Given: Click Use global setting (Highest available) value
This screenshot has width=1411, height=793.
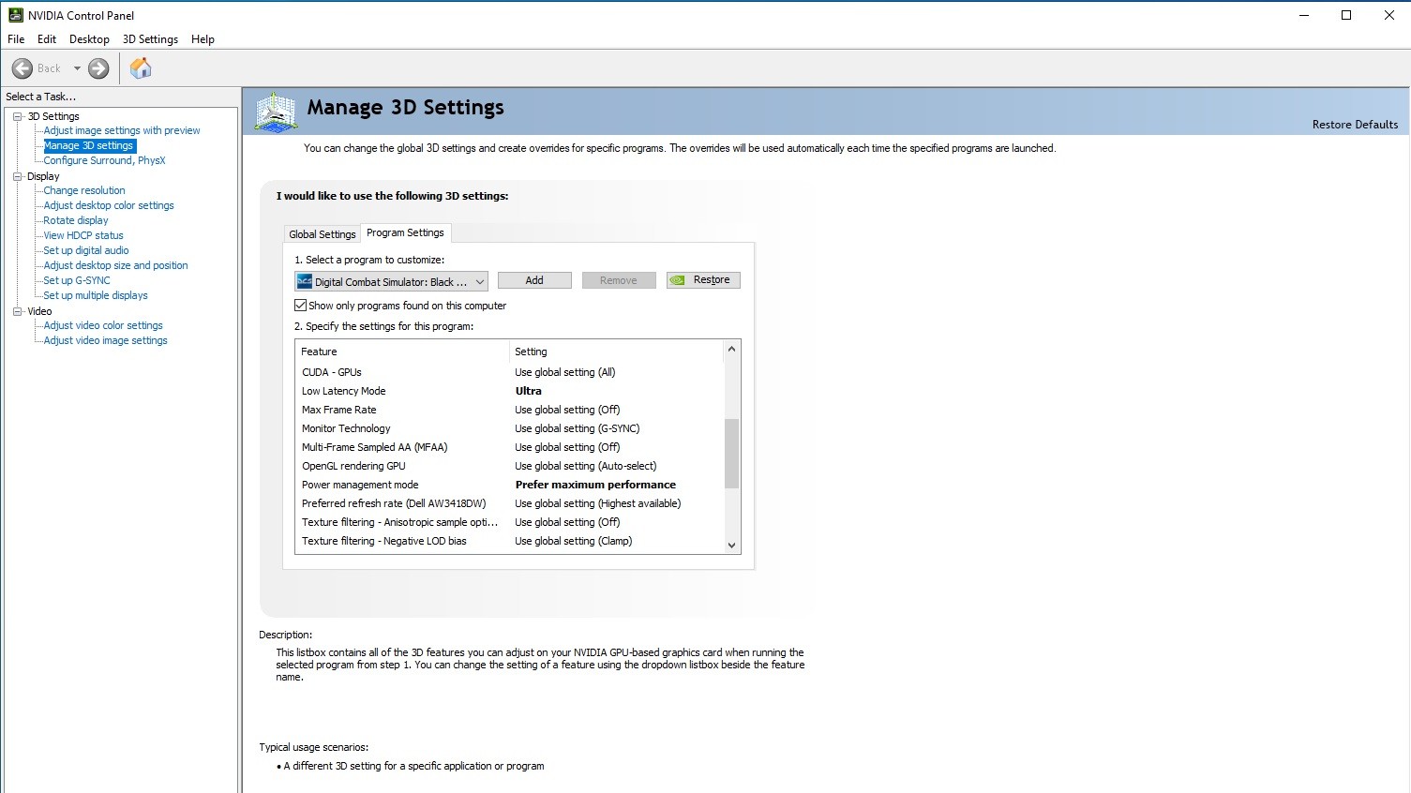Looking at the screenshot, I should (598, 503).
